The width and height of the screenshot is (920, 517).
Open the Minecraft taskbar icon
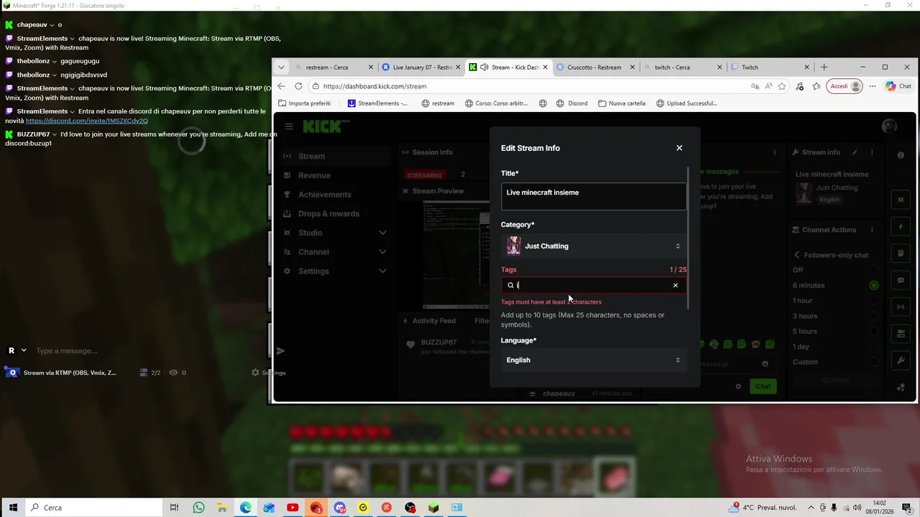click(x=433, y=508)
